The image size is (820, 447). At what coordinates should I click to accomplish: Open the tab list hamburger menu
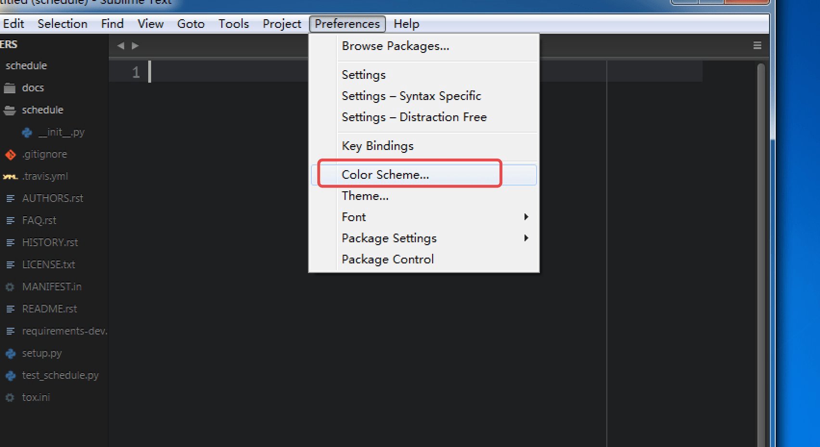click(757, 46)
